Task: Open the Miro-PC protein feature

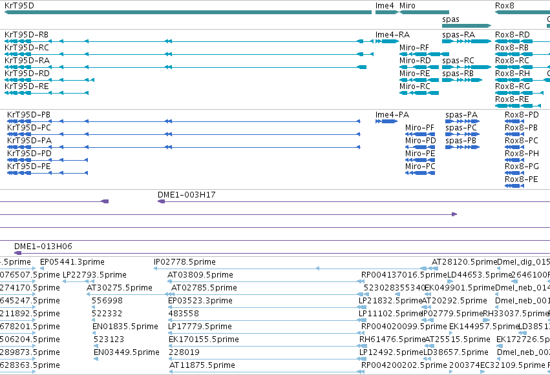Action: click(420, 167)
